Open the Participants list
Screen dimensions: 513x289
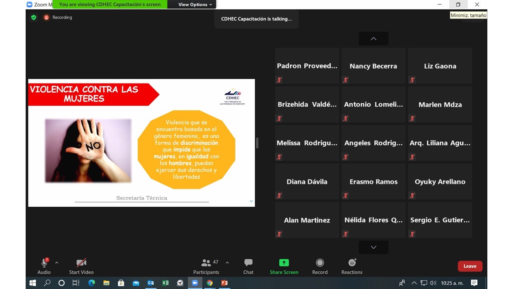206,266
